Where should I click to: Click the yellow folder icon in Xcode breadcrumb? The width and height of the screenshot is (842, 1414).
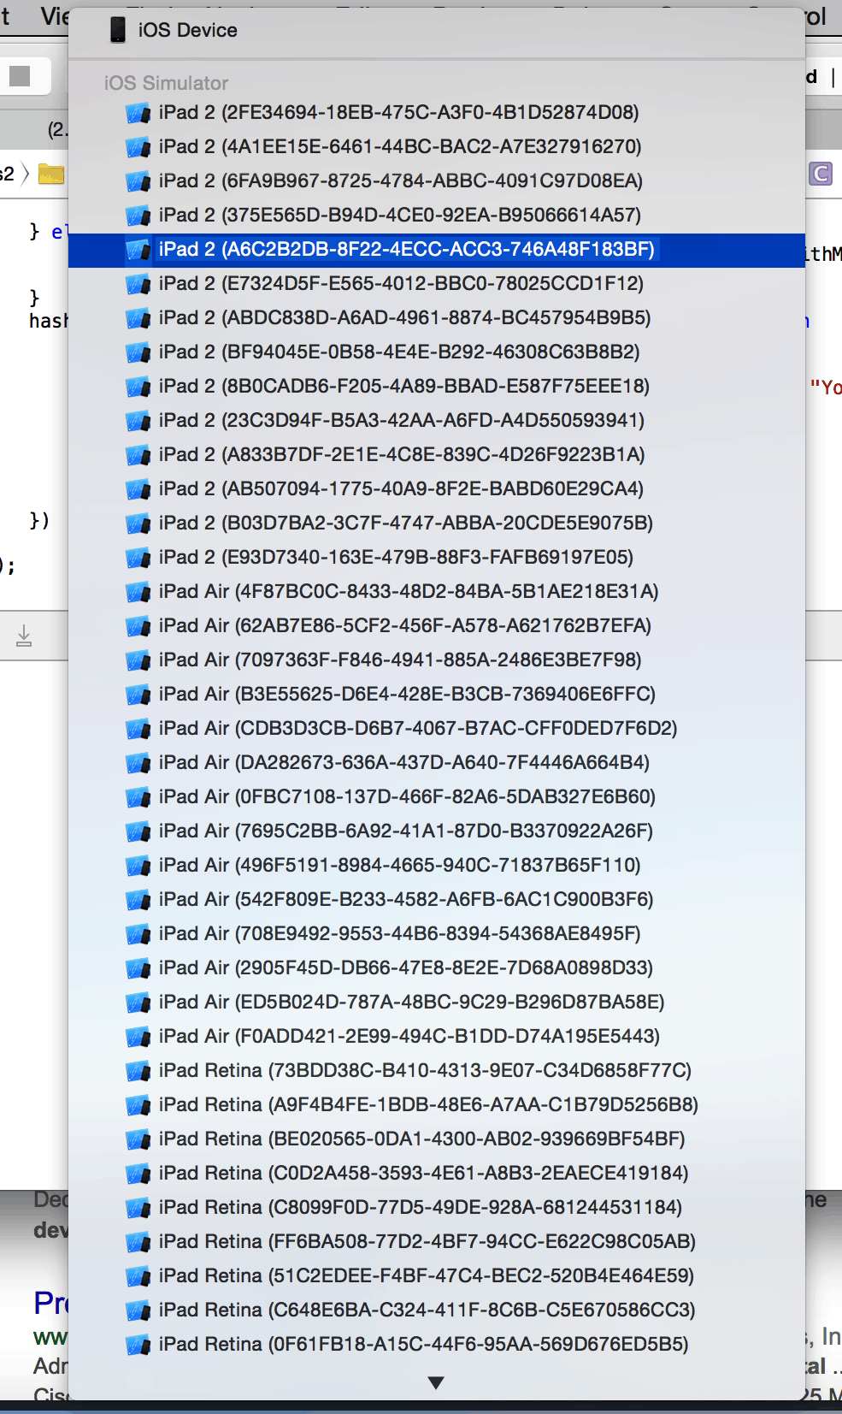[51, 174]
